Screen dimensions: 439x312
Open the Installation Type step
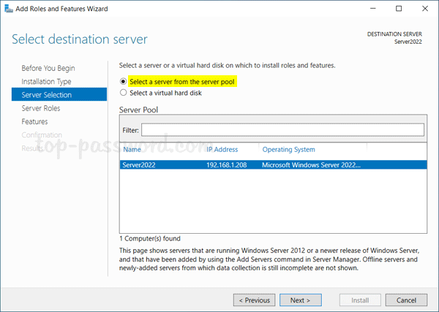tap(46, 81)
